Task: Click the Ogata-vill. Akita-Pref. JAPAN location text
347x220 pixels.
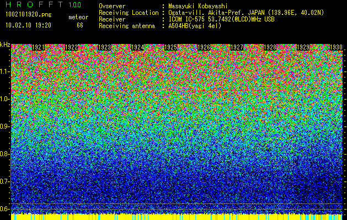Action: pyautogui.click(x=246, y=13)
